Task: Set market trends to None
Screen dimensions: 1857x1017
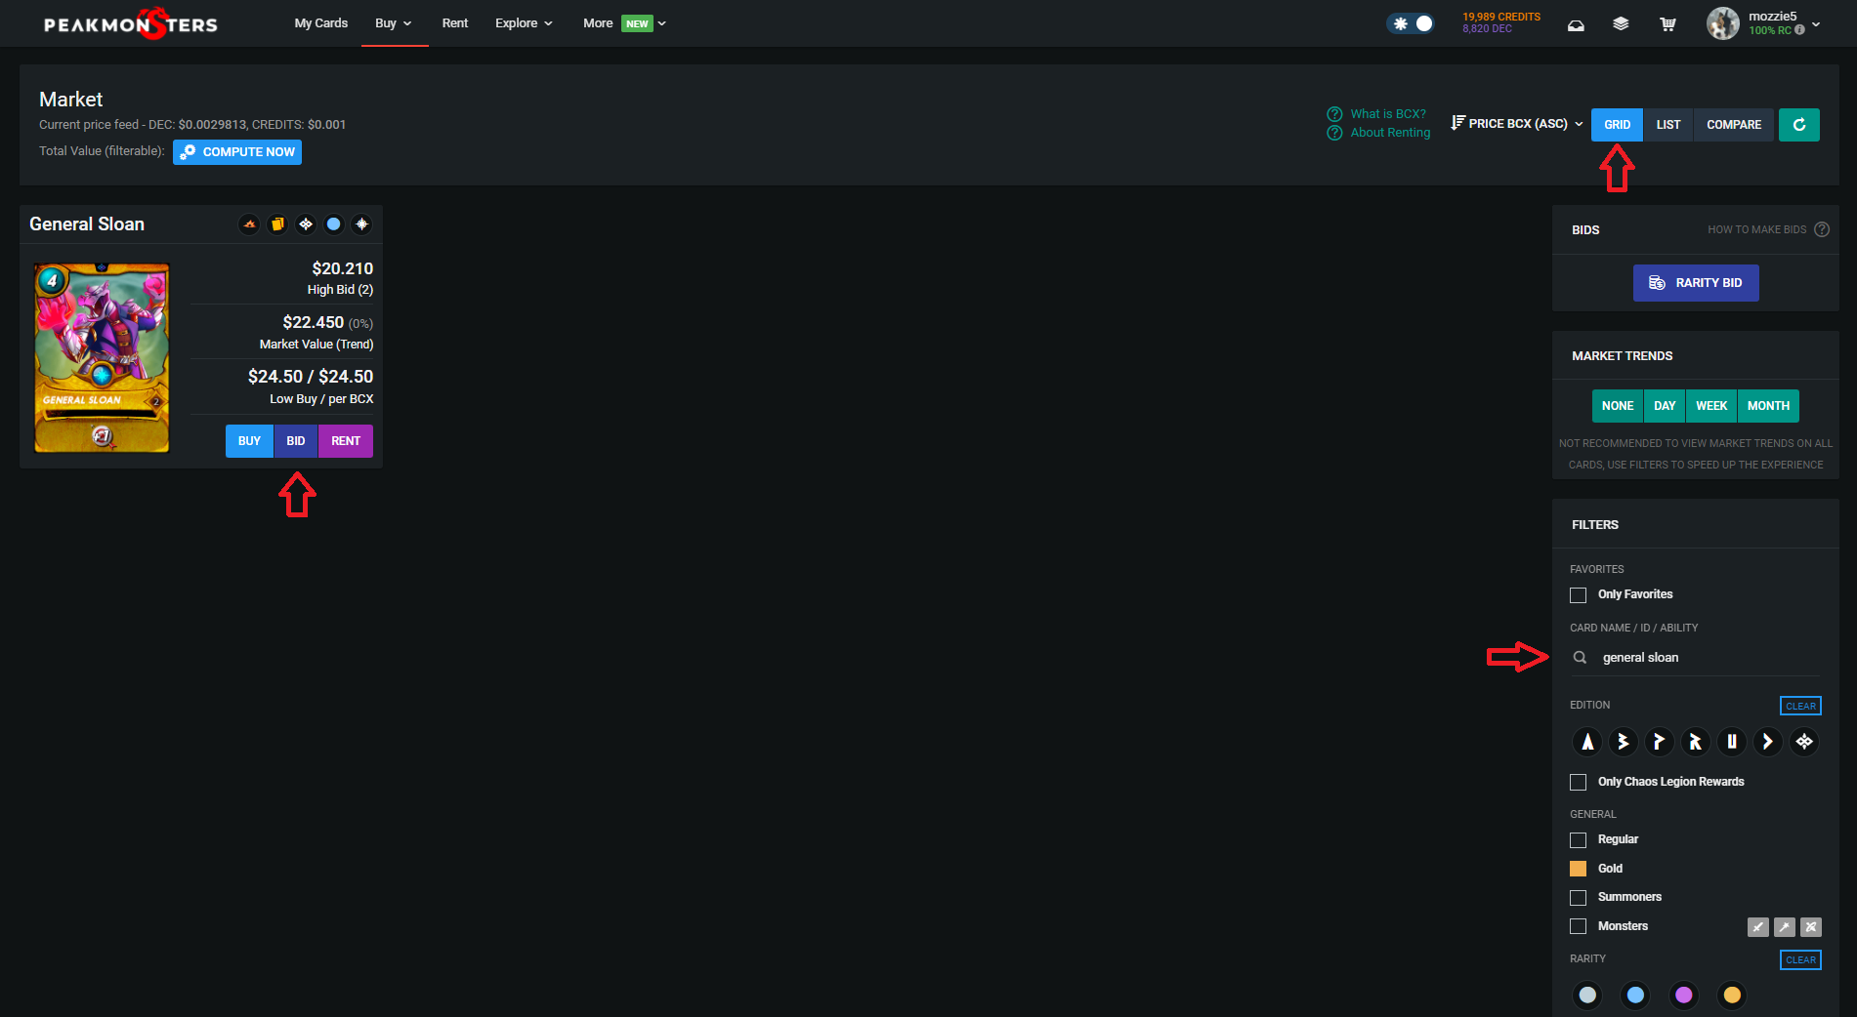Action: coord(1618,406)
